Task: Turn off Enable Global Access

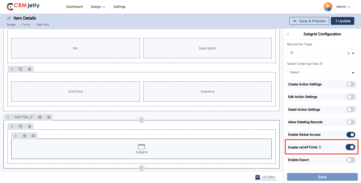Action: 351,135
